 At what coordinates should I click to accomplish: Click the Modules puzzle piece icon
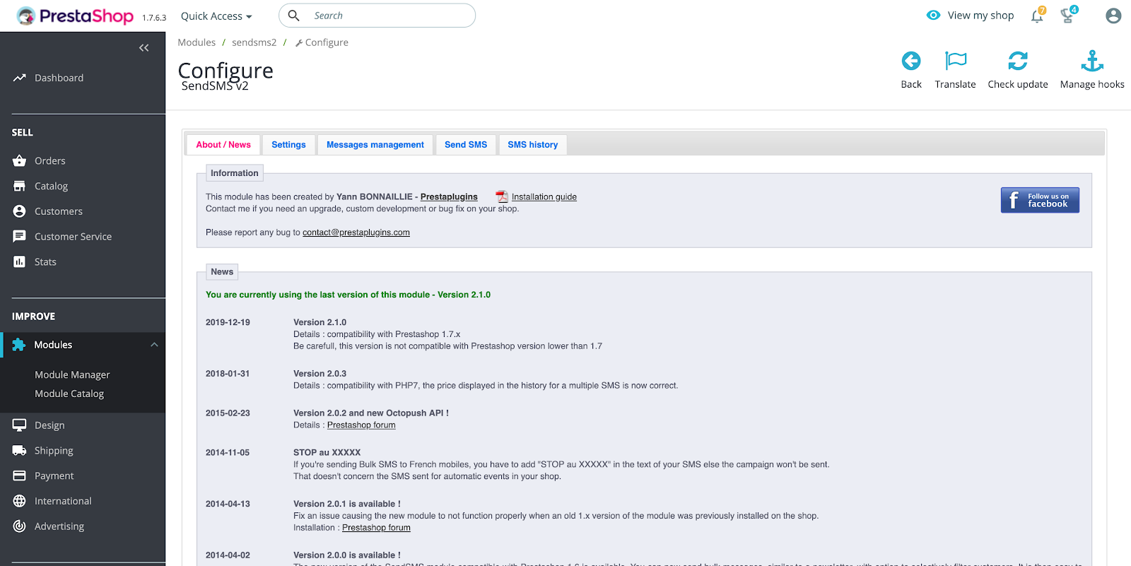[x=19, y=345]
